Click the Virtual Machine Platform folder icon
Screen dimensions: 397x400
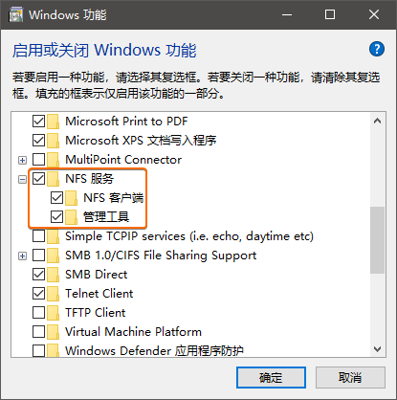point(54,332)
